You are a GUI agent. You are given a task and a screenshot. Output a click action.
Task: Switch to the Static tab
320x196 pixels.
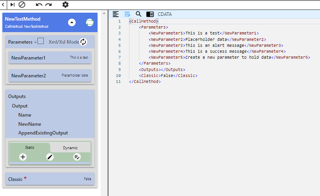coord(29,147)
